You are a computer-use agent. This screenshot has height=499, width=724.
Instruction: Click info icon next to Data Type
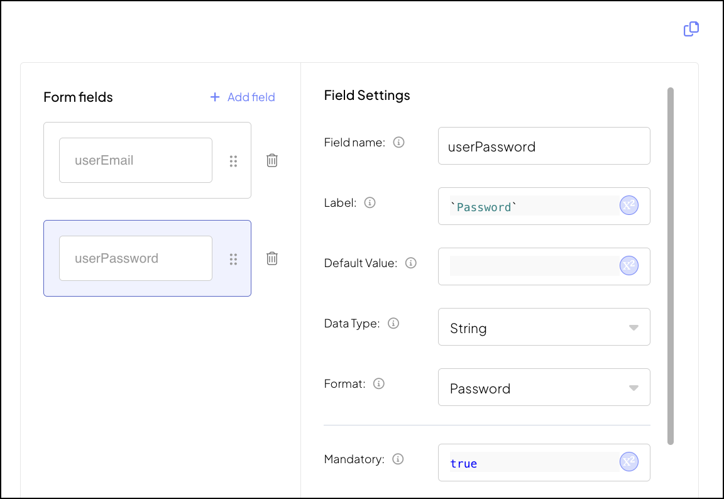click(393, 324)
